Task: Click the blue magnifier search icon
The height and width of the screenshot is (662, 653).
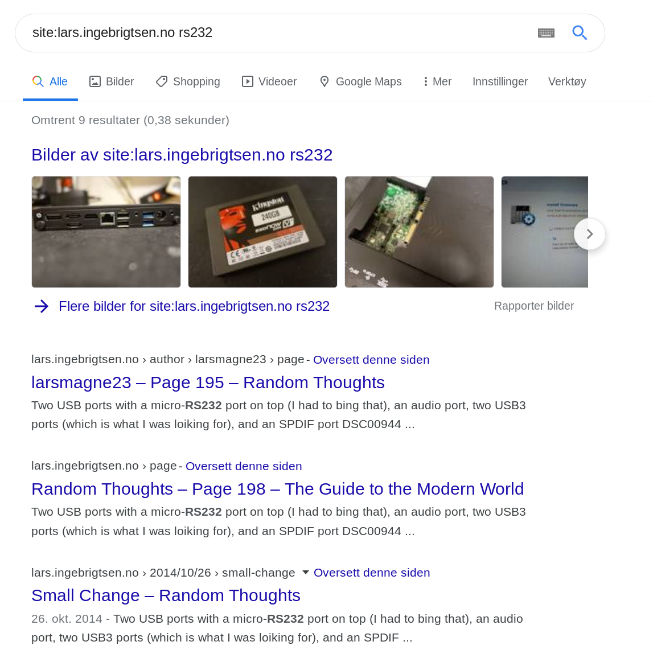Action: tap(580, 32)
